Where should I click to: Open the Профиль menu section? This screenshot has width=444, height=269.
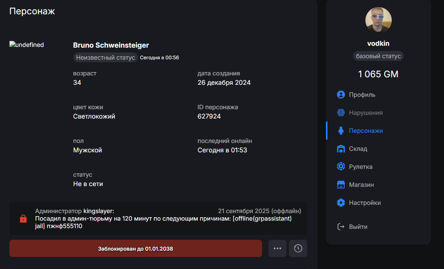[x=362, y=95]
